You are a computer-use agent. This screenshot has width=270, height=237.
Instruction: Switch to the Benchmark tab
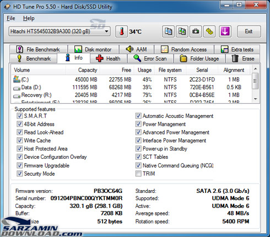point(33,58)
